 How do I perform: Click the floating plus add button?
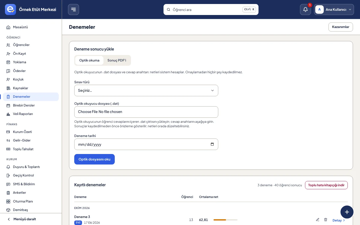click(x=347, y=212)
